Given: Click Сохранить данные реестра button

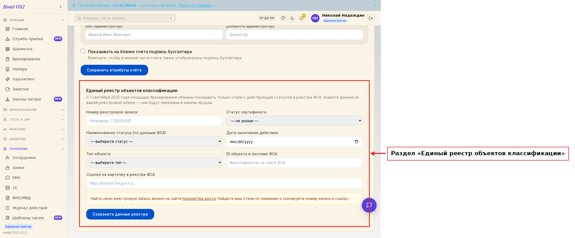Looking at the screenshot, I should (x=120, y=214).
